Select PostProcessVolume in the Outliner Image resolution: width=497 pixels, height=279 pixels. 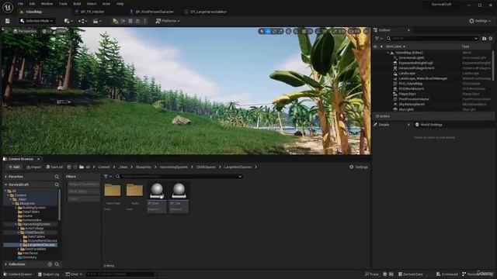(x=414, y=99)
